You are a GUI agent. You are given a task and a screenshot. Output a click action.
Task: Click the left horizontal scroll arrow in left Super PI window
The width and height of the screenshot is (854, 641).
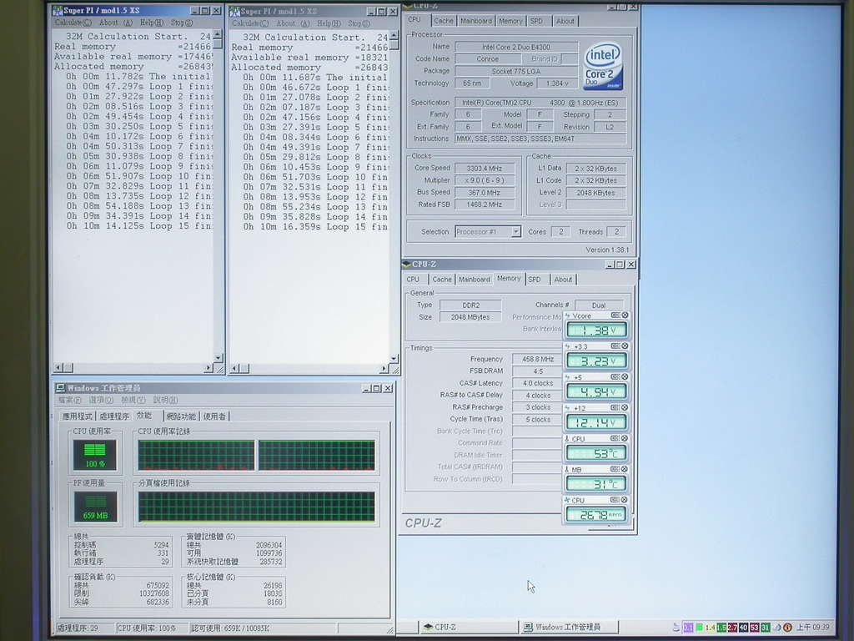coord(58,368)
